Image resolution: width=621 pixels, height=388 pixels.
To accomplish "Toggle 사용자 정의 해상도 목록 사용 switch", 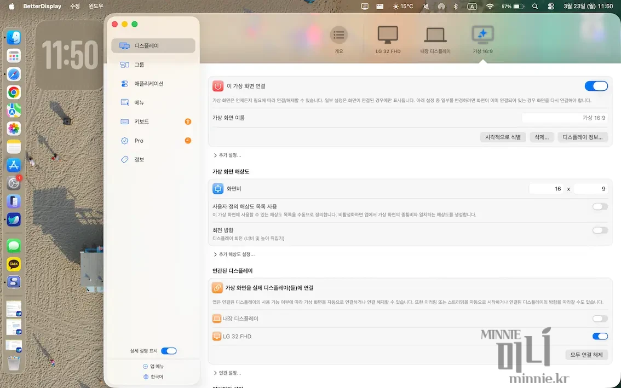I will coord(600,206).
